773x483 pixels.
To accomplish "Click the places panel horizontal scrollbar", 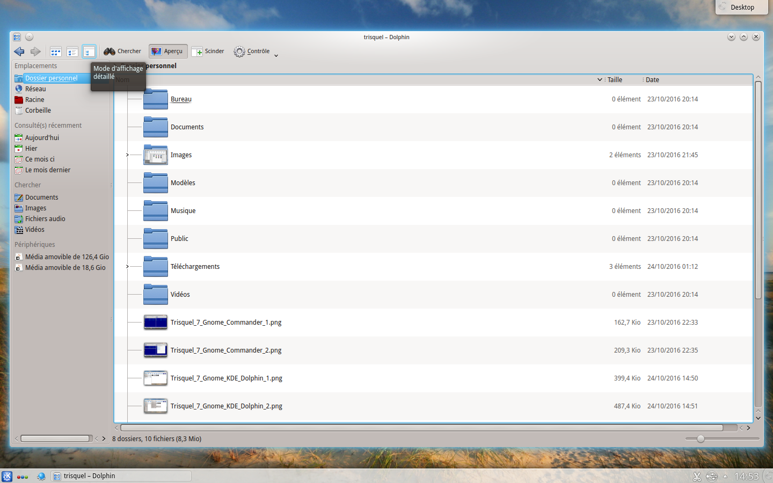I will tap(55, 438).
